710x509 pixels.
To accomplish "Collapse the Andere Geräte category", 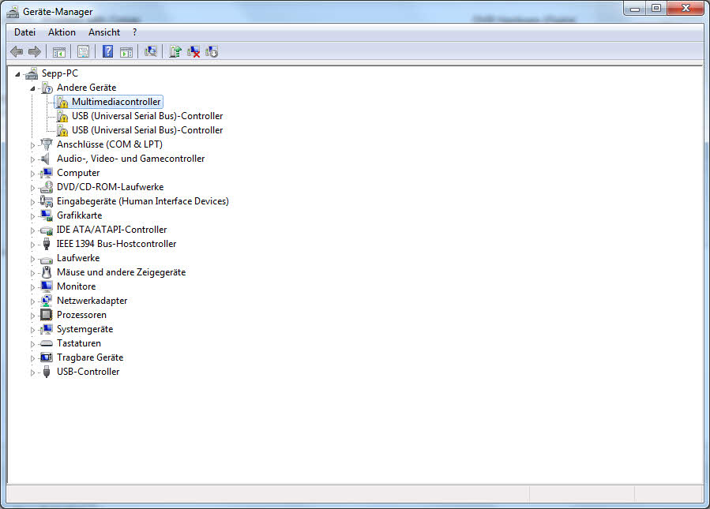I will pyautogui.click(x=32, y=88).
